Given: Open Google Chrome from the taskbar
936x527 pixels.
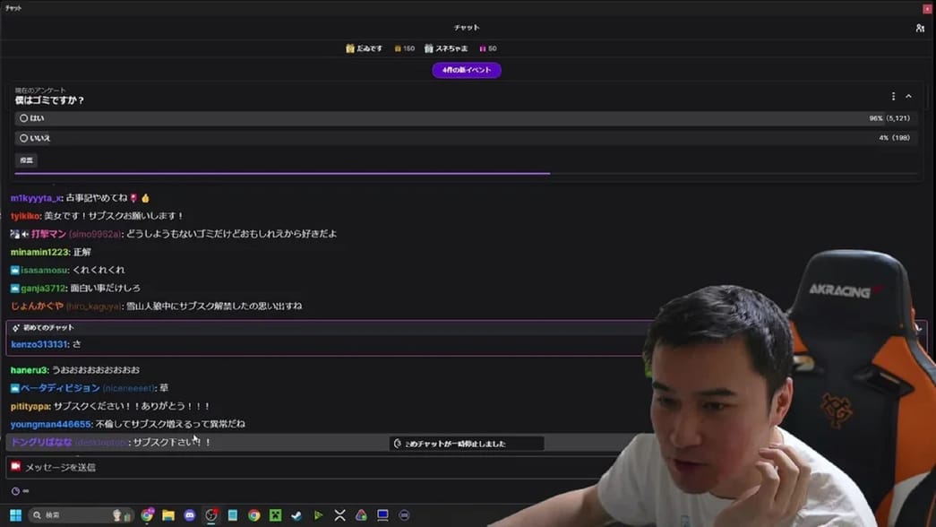Looking at the screenshot, I should (x=254, y=514).
